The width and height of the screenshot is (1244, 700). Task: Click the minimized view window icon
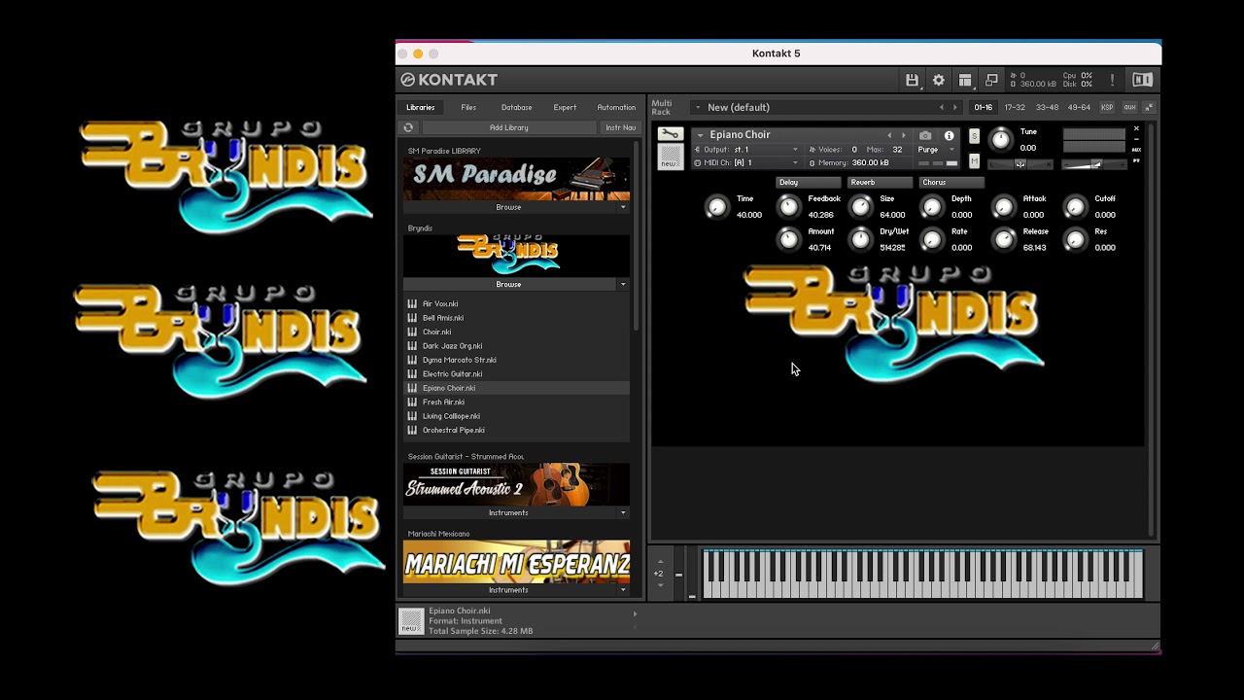click(991, 80)
